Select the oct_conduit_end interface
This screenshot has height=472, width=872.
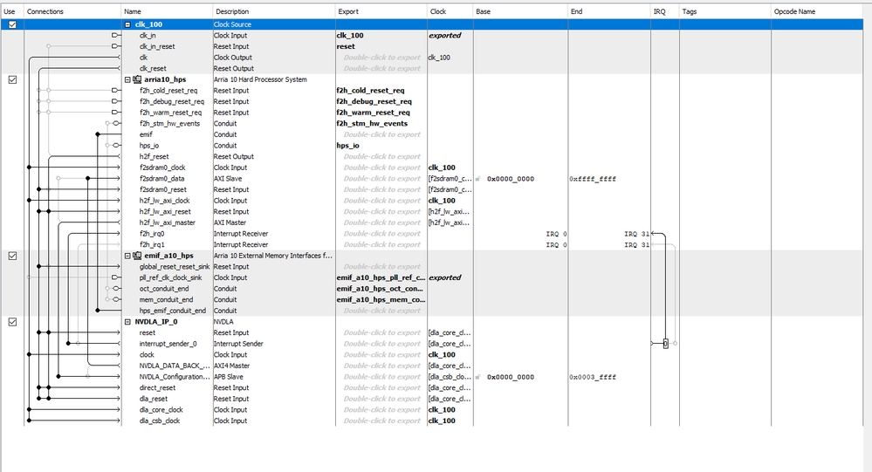tap(163, 289)
